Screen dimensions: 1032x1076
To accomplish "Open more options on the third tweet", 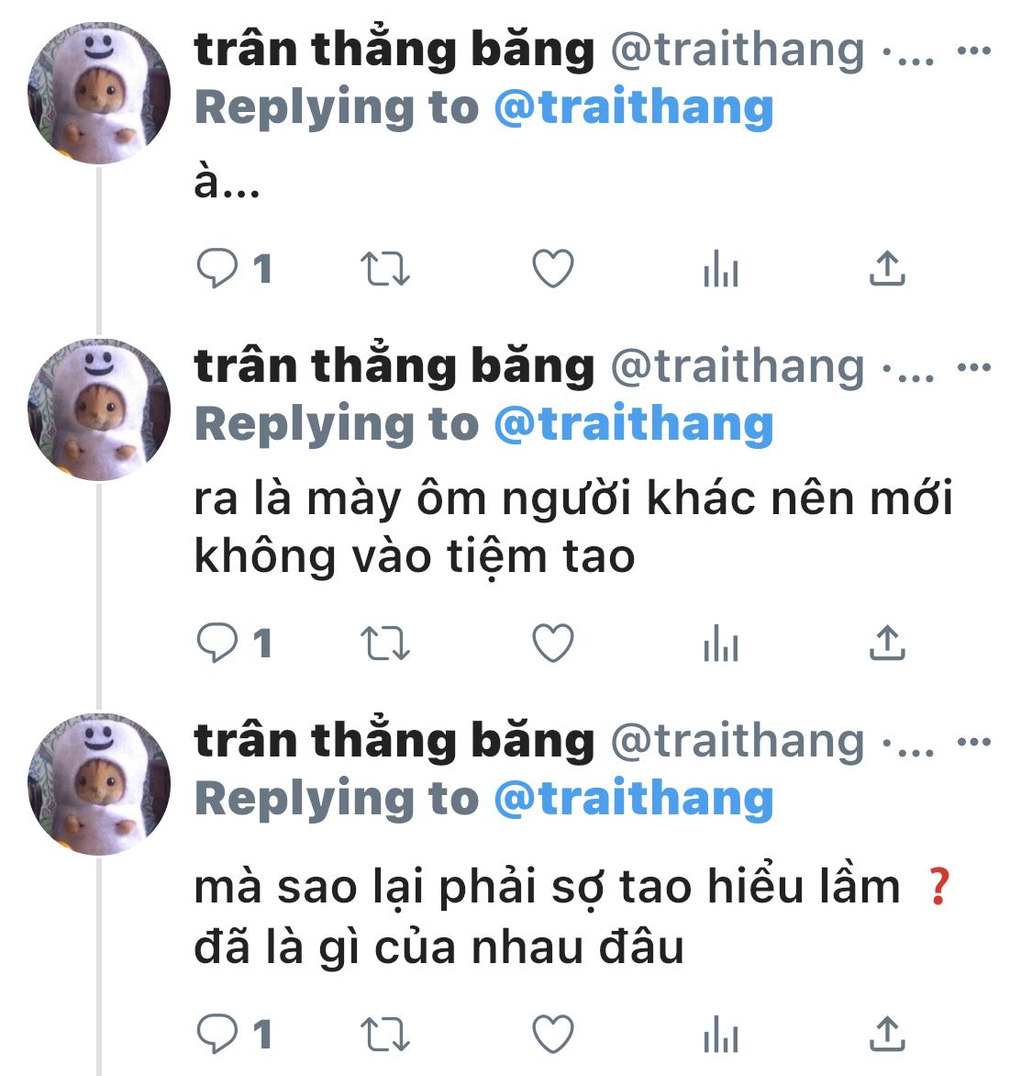I will 974,742.
